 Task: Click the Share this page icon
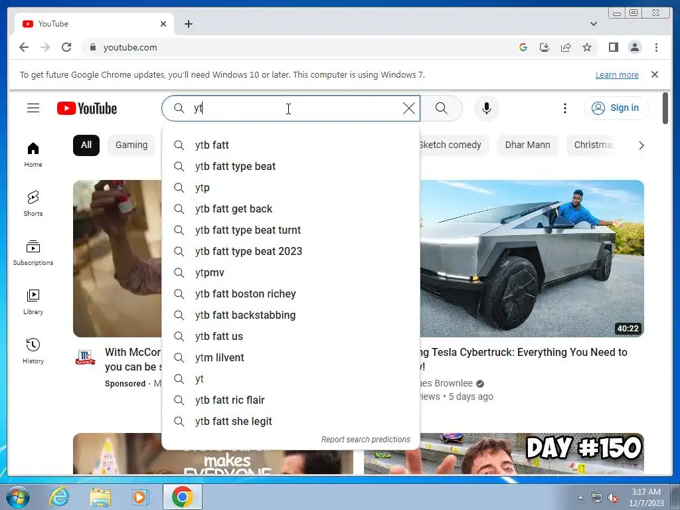[566, 47]
